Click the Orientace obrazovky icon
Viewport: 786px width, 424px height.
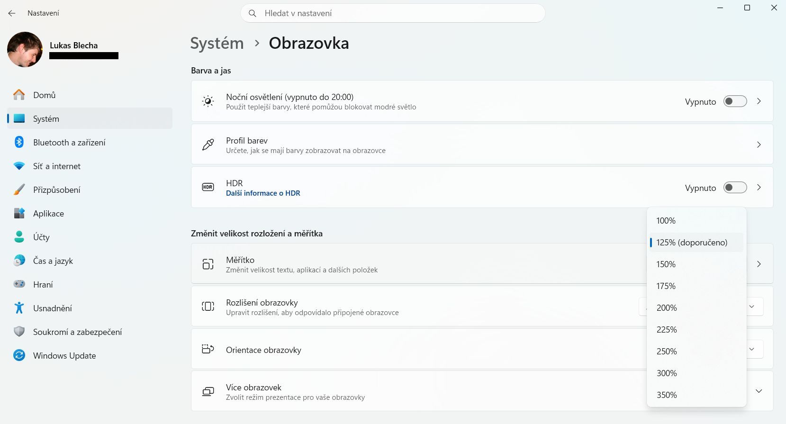click(208, 349)
